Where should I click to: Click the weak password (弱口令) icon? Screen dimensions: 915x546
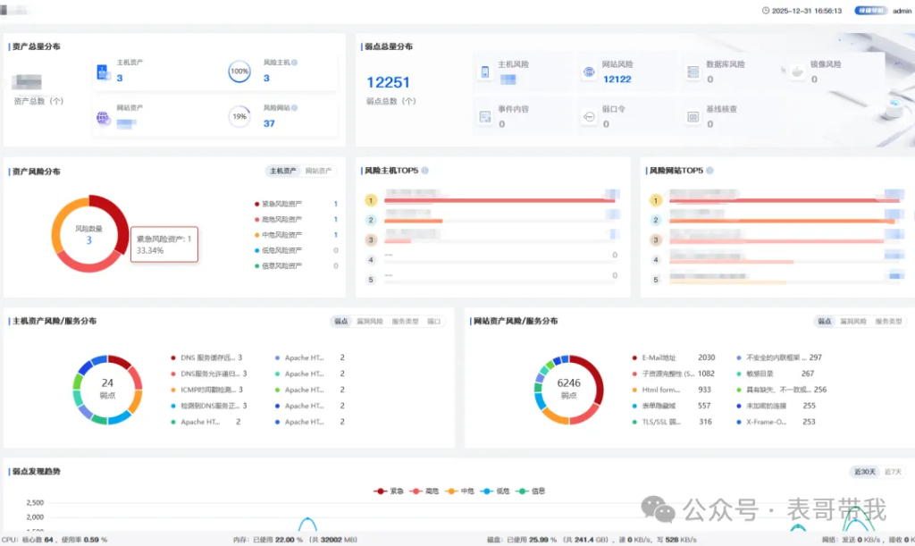click(588, 116)
